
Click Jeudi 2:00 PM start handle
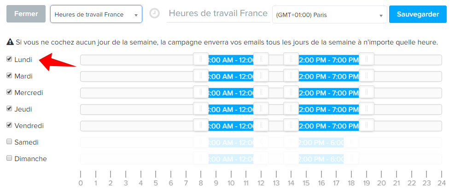click(x=291, y=109)
